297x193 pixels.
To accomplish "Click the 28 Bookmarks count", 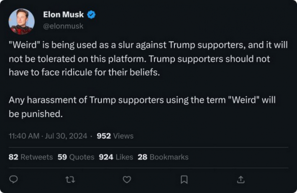I will click(163, 157).
